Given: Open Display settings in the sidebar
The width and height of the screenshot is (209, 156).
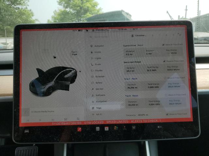Looking at the screenshot, I should (x=97, y=71).
